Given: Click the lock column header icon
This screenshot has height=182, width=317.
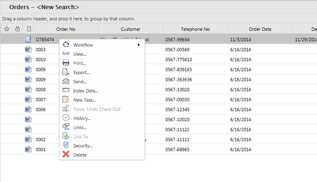Looking at the screenshot, I should tap(18, 29).
